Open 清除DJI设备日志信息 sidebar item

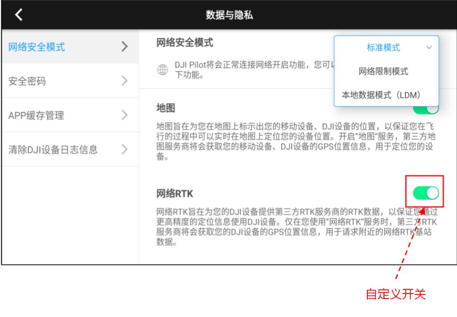pyautogui.click(x=70, y=149)
